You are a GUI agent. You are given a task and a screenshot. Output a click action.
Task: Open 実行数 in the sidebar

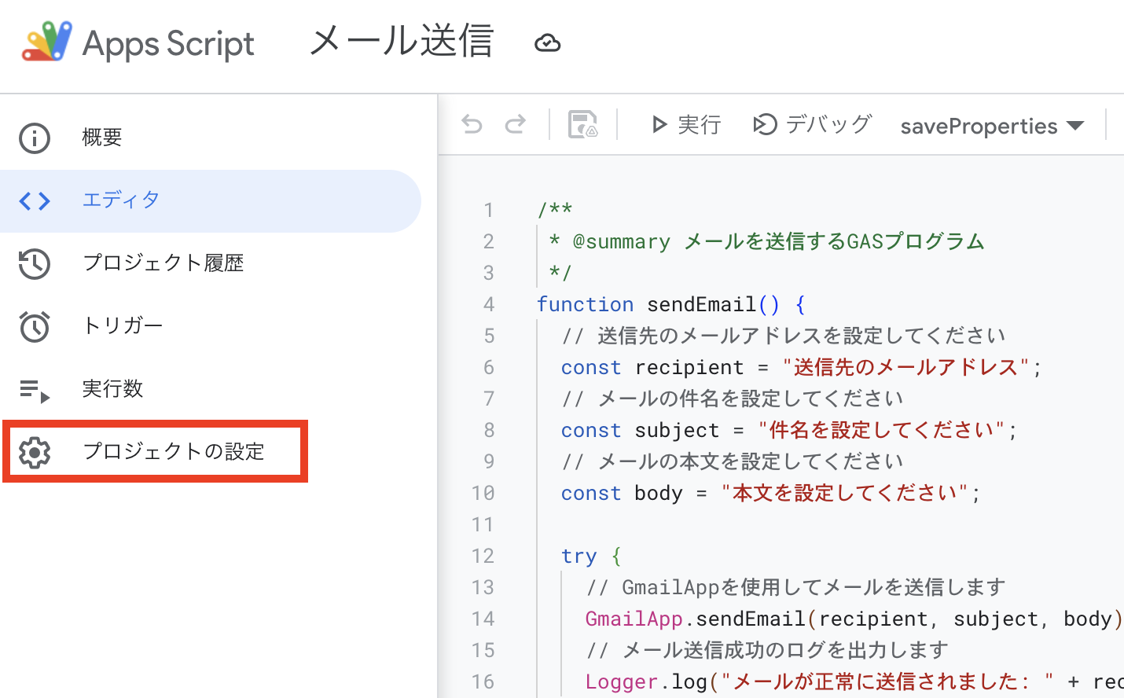[x=211, y=389]
